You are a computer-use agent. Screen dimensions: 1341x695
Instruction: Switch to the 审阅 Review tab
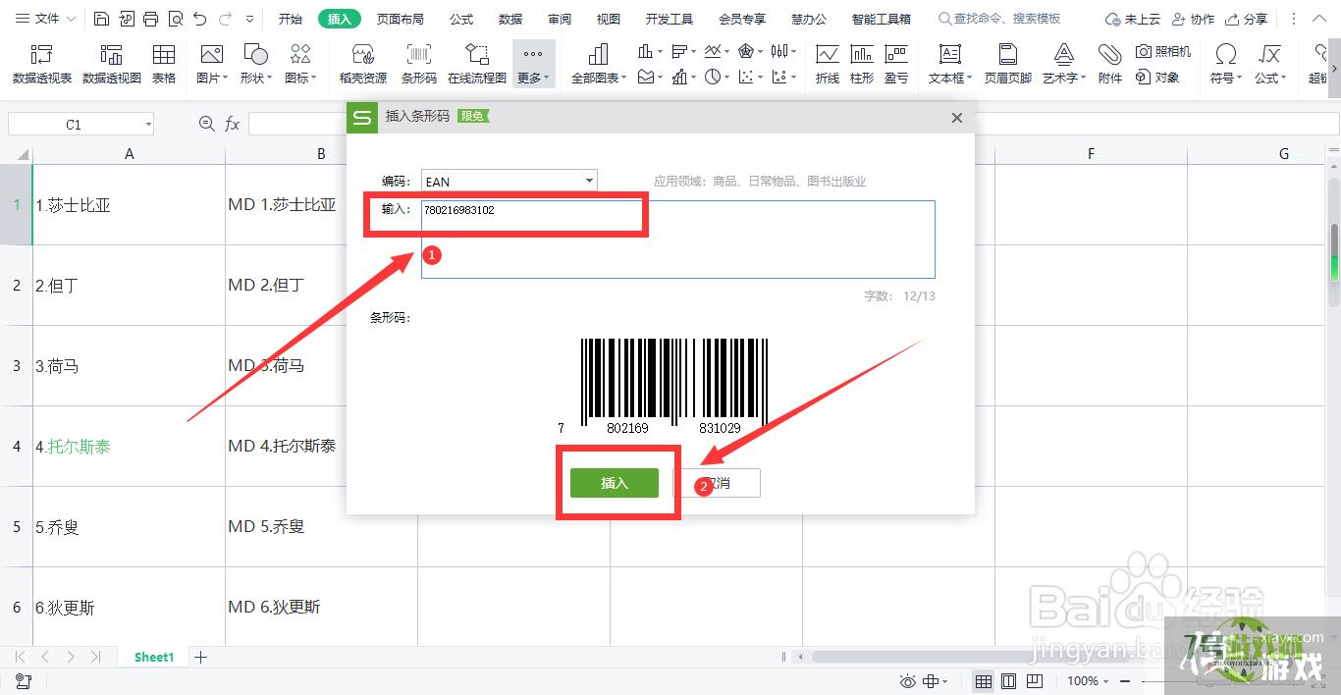click(560, 19)
